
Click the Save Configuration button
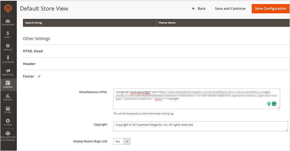(x=270, y=9)
